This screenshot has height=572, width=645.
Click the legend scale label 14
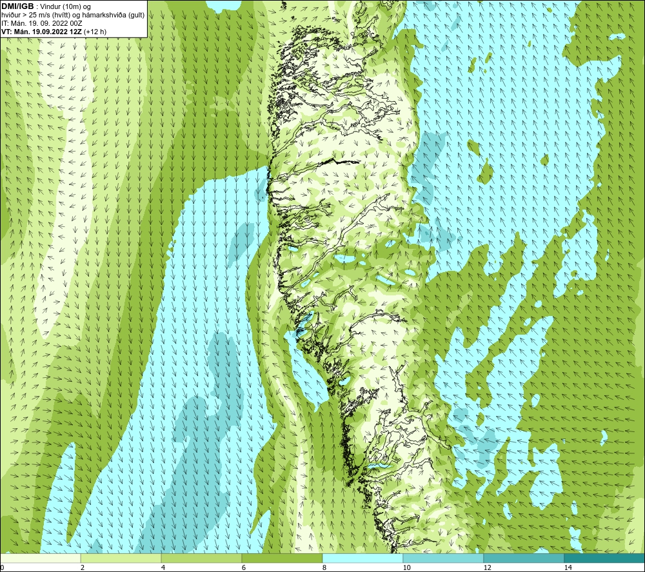(x=568, y=567)
